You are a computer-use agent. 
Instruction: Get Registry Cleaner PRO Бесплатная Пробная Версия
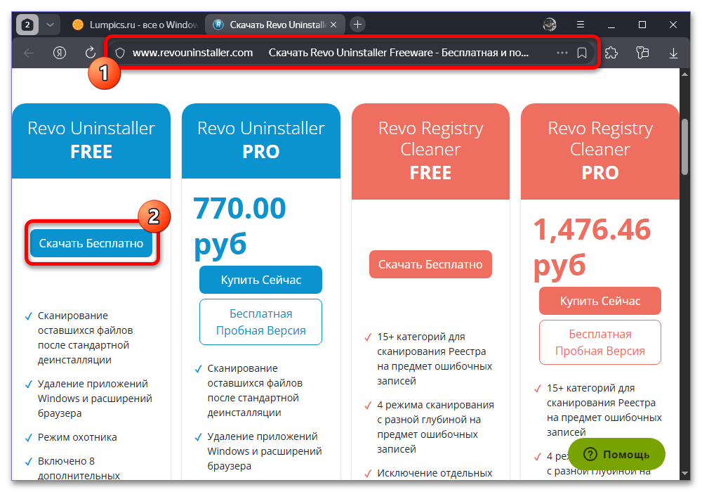(x=600, y=342)
